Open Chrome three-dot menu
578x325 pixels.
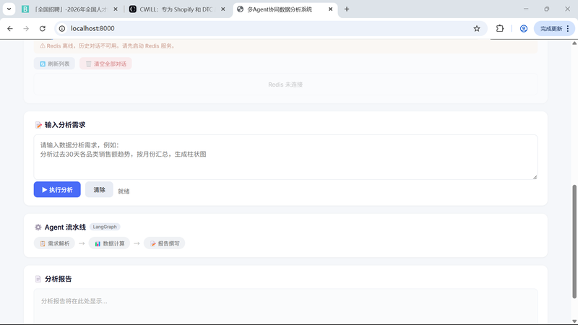(568, 28)
